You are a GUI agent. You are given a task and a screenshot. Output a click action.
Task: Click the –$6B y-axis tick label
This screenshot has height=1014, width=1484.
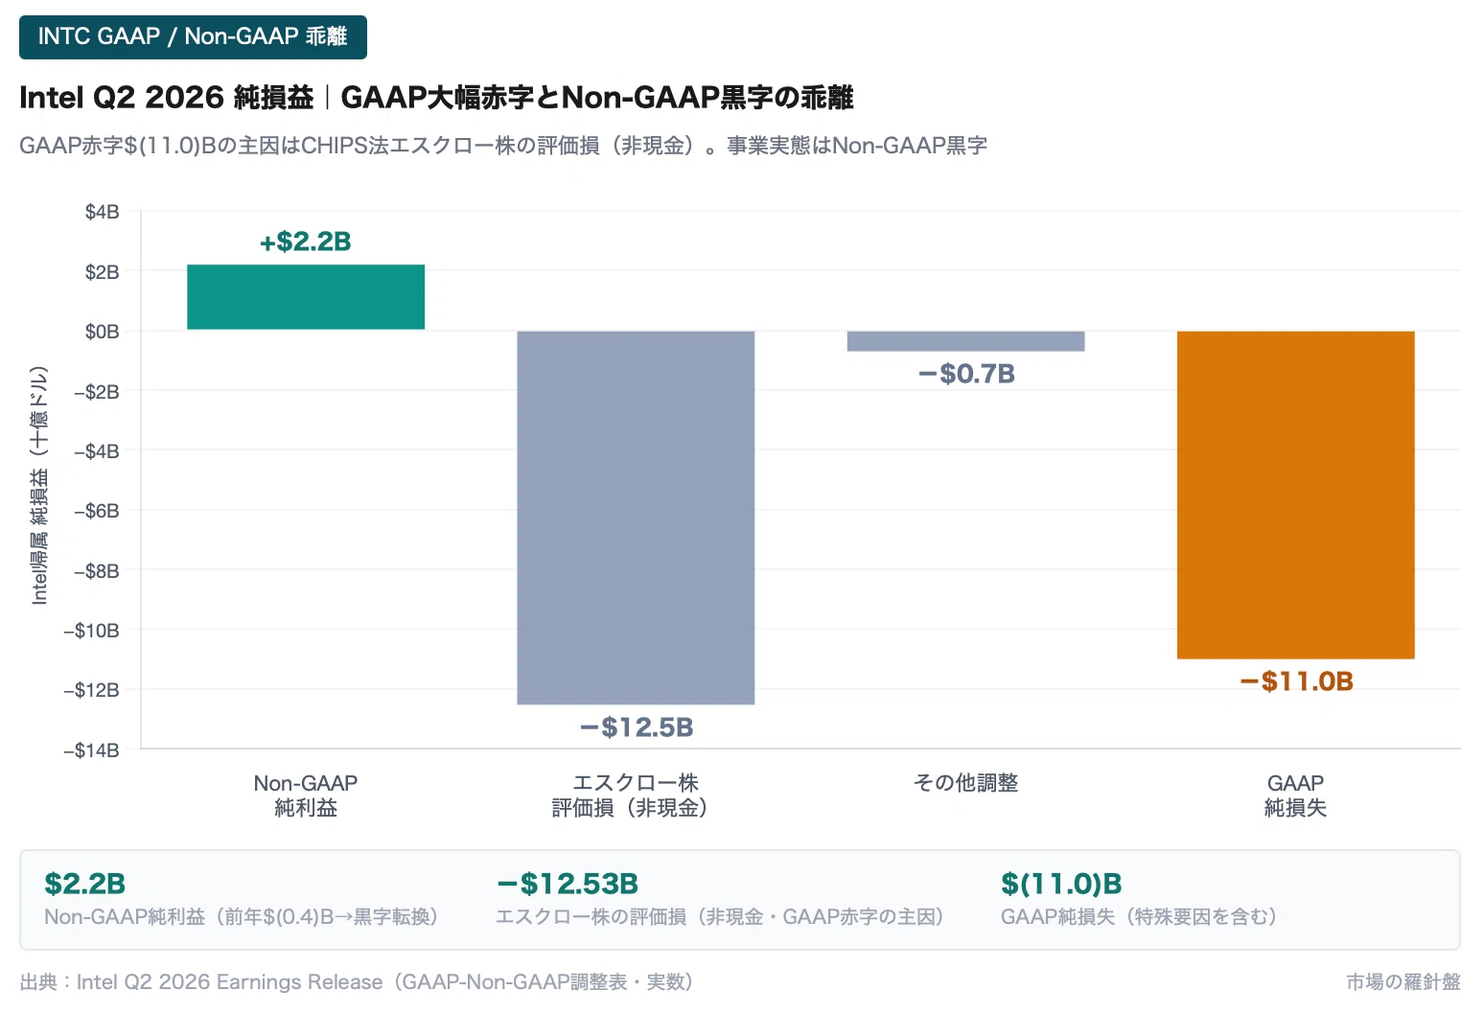[x=97, y=511]
